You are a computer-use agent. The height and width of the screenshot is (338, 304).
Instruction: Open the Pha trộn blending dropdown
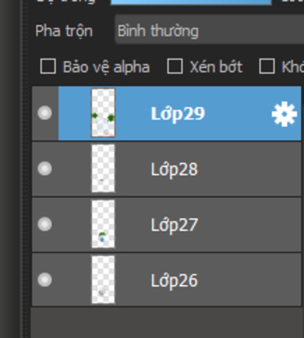(x=209, y=30)
